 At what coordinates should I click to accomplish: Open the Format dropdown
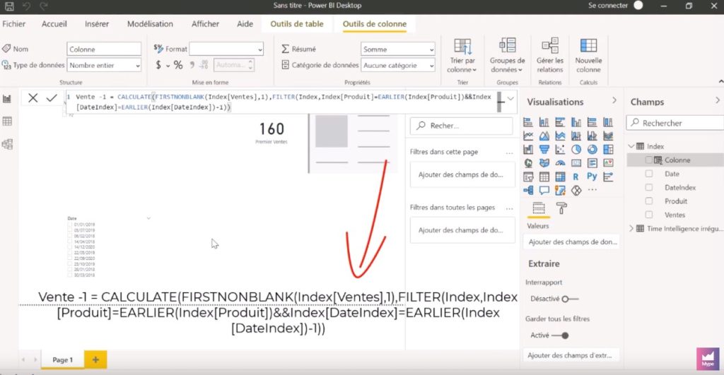coord(226,49)
